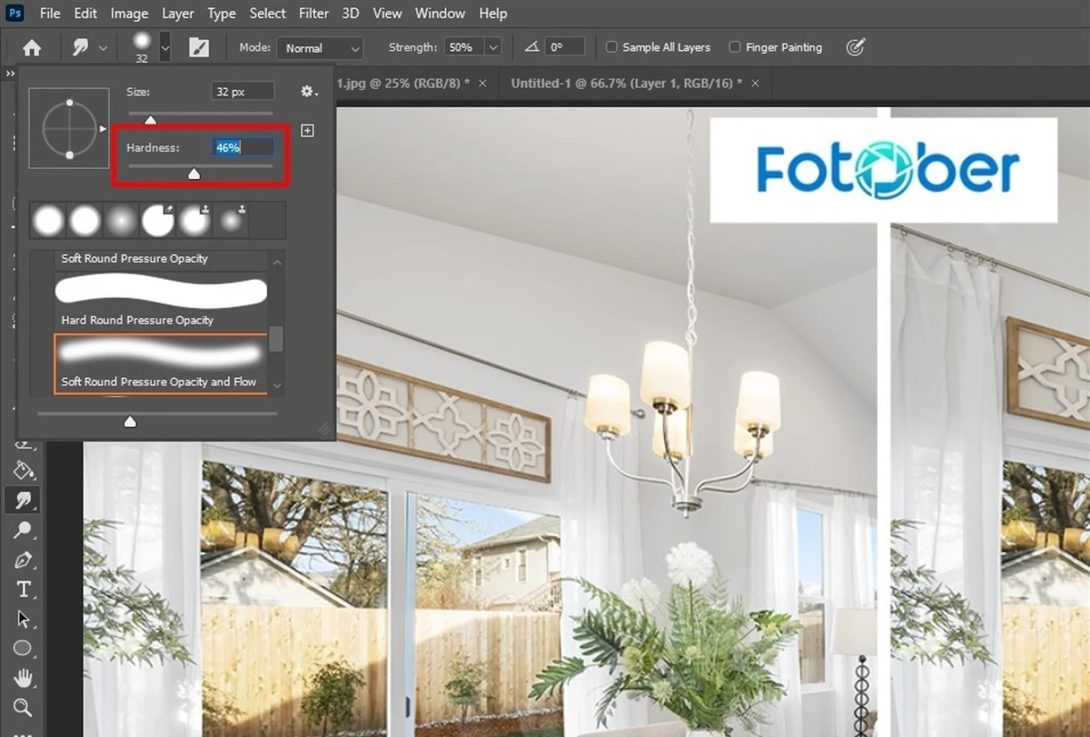
Task: Turn on Finger Painting checkbox
Action: [735, 47]
